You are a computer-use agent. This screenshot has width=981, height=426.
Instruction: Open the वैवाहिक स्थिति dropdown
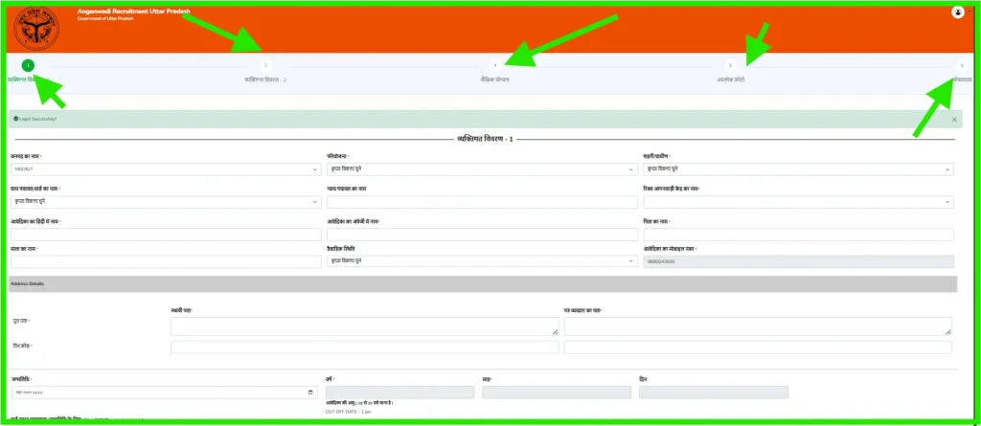(x=482, y=261)
